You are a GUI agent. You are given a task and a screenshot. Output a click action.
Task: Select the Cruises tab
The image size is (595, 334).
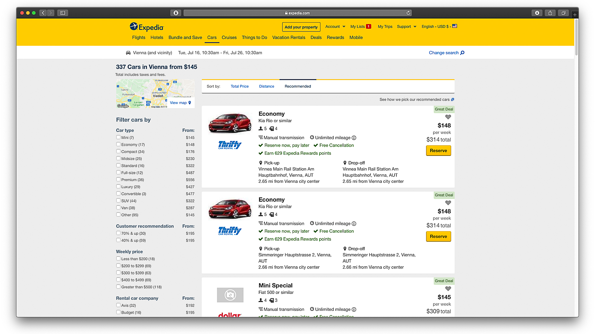coord(229,37)
